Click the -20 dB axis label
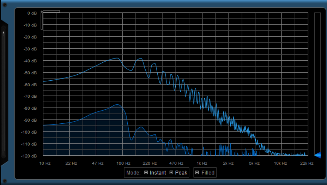This screenshot has height=185, width=327. (30, 37)
